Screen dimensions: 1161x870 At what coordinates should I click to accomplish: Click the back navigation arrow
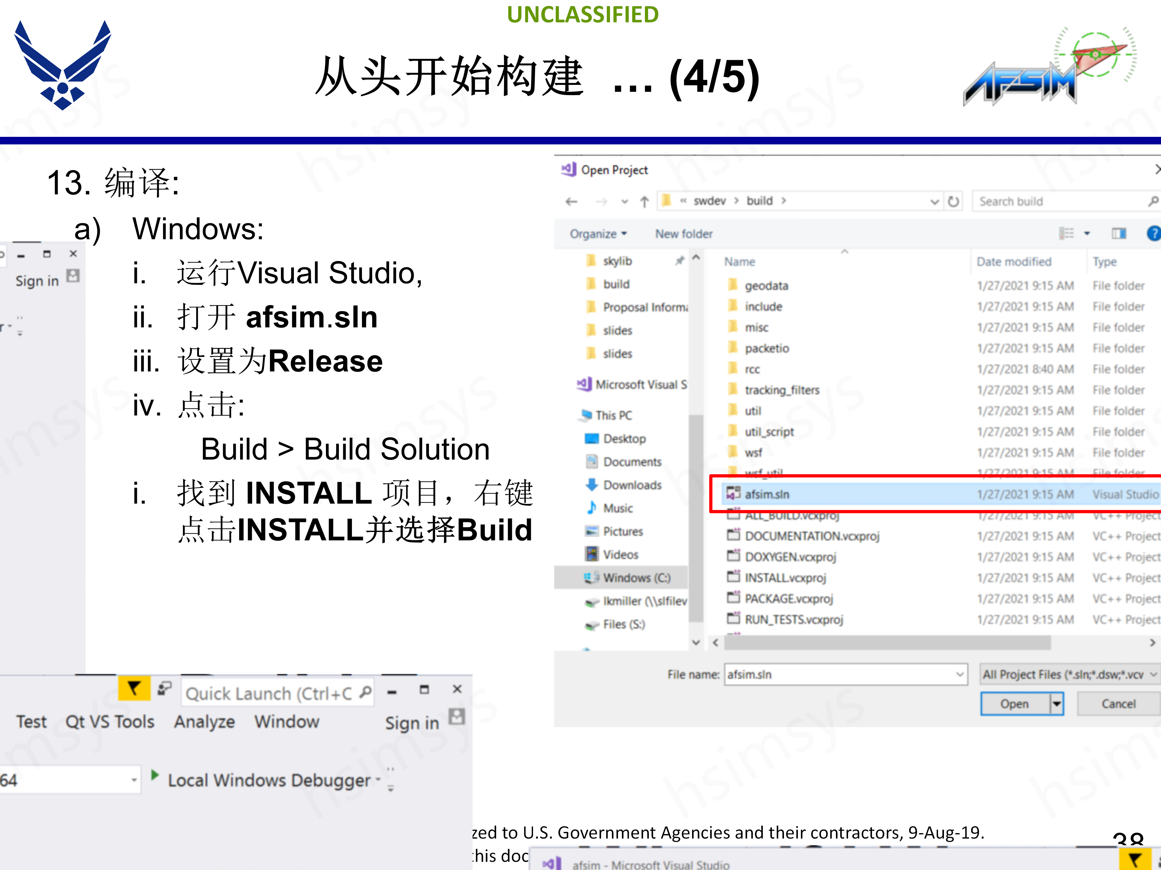click(x=571, y=201)
